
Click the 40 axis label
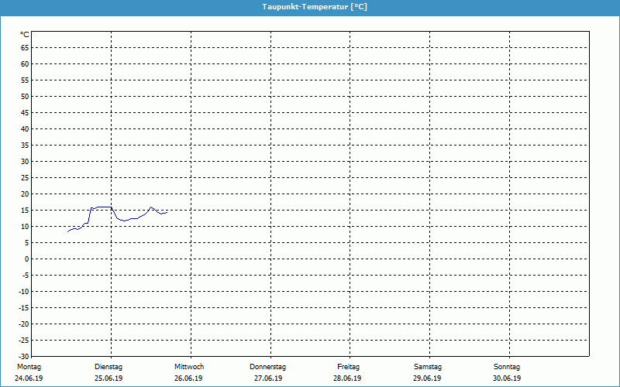(25, 128)
